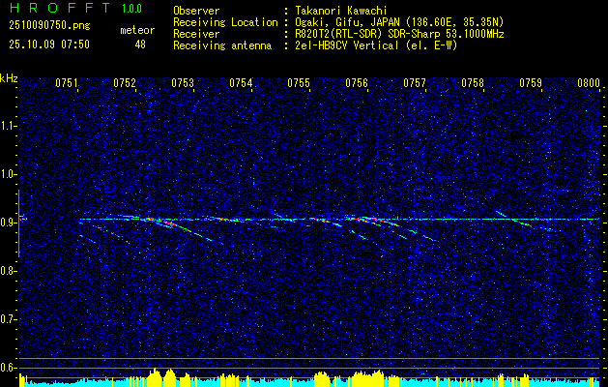Select observer name Takanori Kawachi
608x387 pixels.
(x=341, y=11)
